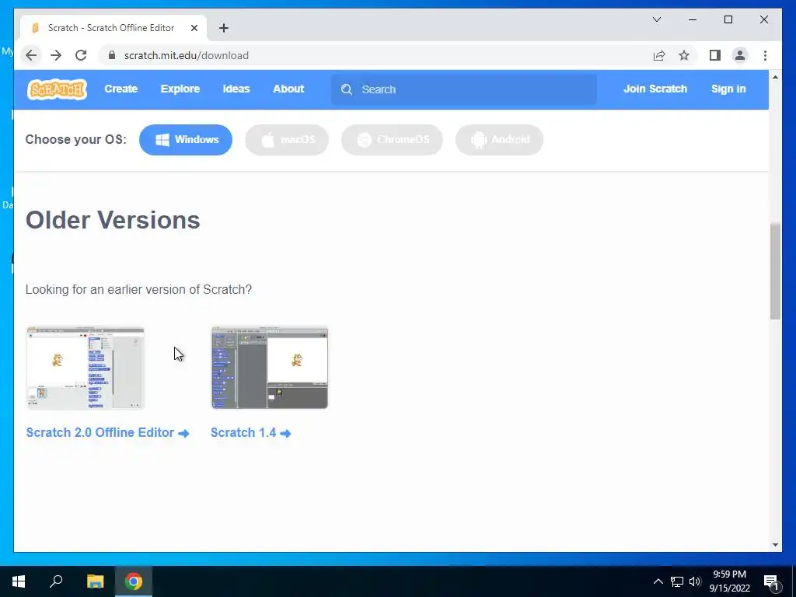Click the search tabs chevron
The height and width of the screenshot is (597, 796).
click(x=656, y=19)
